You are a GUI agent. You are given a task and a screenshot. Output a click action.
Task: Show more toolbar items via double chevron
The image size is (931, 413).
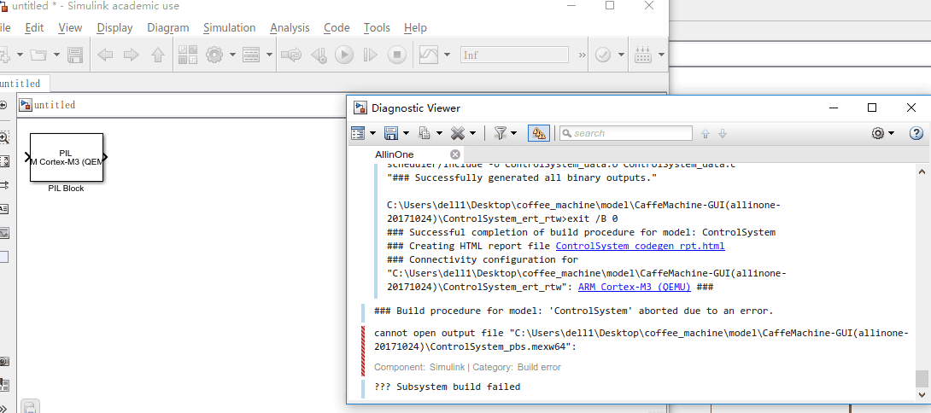pos(582,55)
